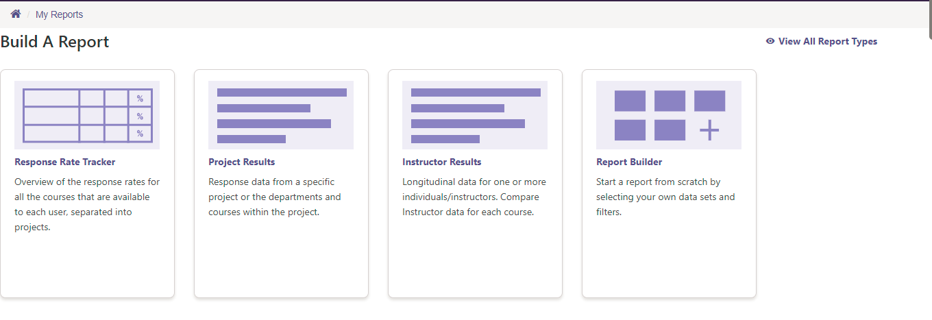Open View All Report Types link
Image resolution: width=932 pixels, height=320 pixels.
point(827,41)
